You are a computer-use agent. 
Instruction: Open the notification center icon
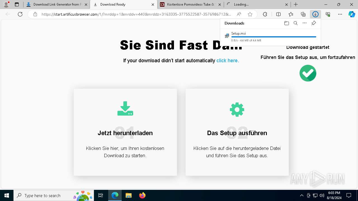(349, 195)
